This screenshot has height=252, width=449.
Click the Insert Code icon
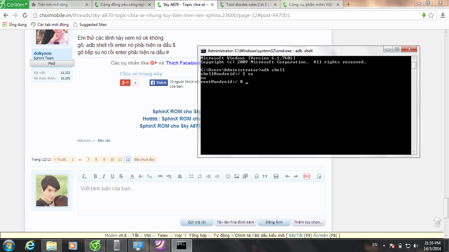(x=256, y=176)
